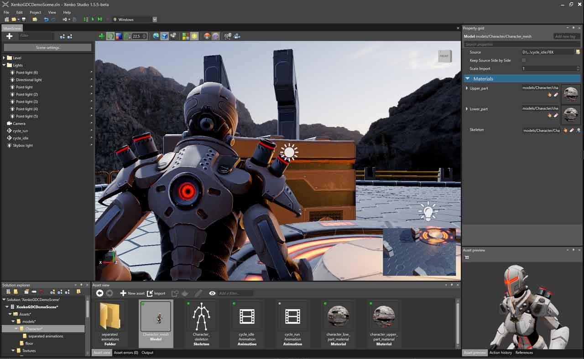Expand the Lights folder in the scene tree

[x=3, y=65]
